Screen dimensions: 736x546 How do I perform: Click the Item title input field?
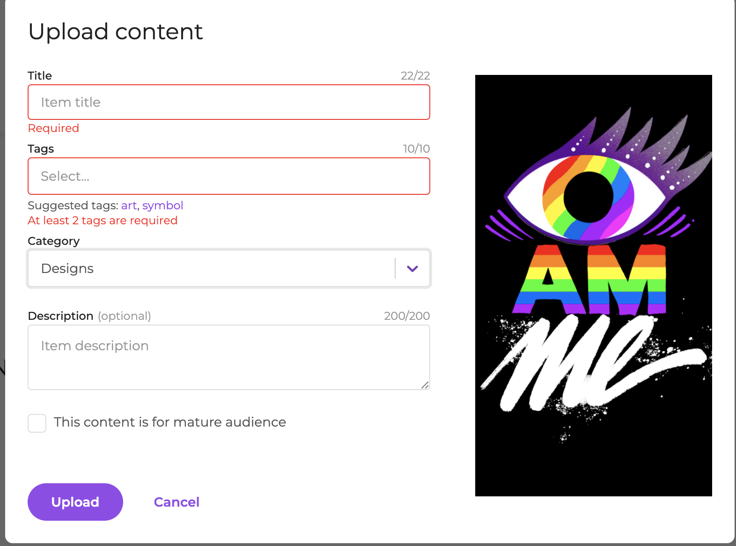[229, 102]
